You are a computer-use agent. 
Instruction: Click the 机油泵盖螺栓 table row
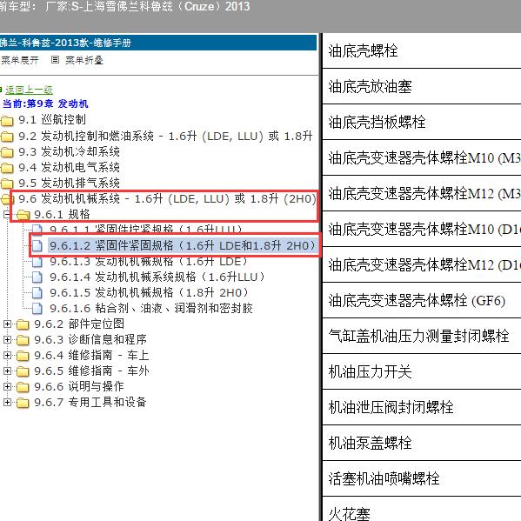click(x=422, y=443)
